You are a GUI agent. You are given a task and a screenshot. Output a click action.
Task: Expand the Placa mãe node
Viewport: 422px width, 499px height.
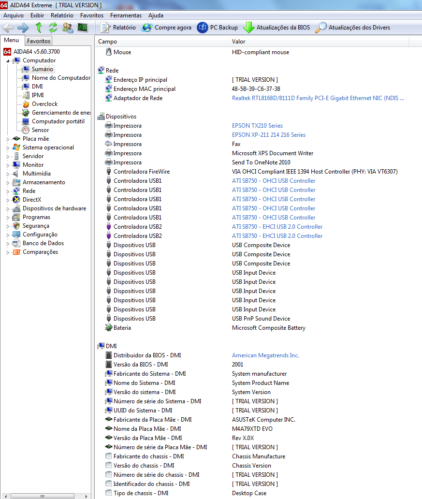click(x=8, y=139)
